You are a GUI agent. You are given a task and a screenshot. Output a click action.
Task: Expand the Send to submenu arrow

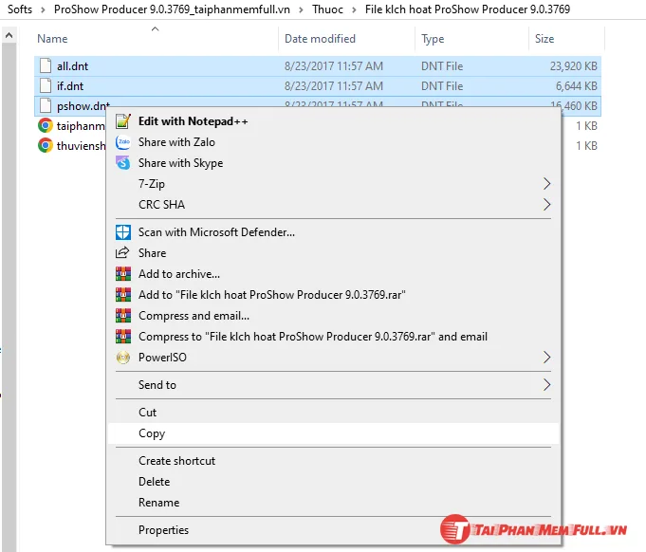point(546,385)
